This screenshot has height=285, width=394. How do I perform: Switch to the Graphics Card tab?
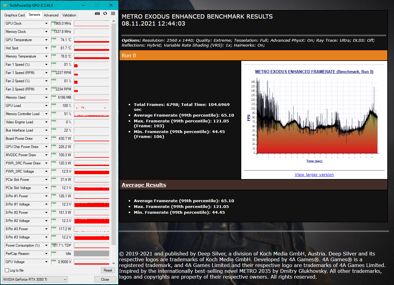point(15,15)
